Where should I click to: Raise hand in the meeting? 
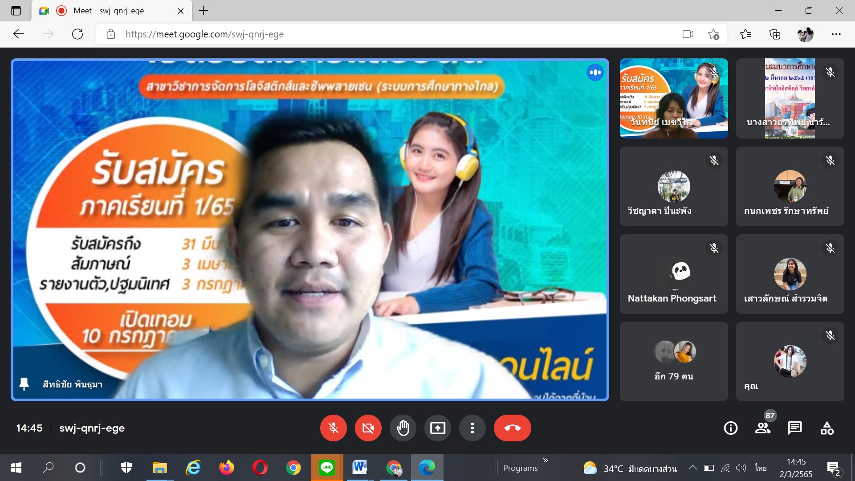pos(403,428)
